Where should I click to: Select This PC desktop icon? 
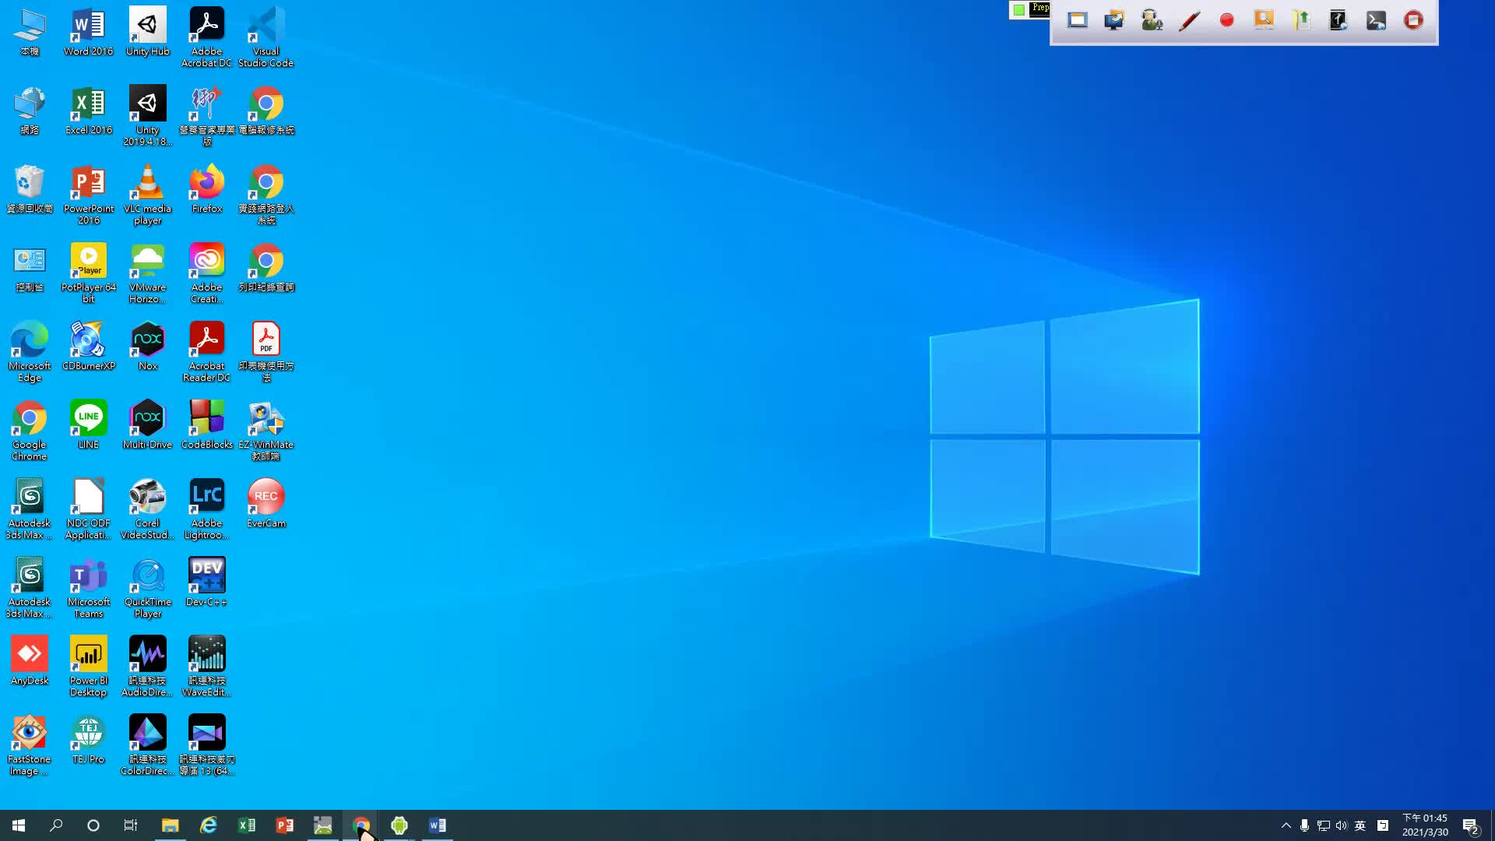point(30,33)
